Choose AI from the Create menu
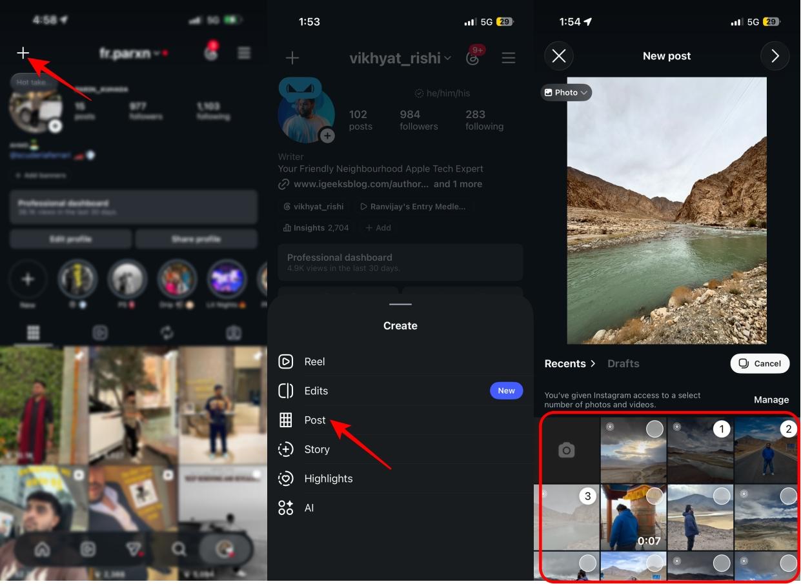 coord(400,508)
